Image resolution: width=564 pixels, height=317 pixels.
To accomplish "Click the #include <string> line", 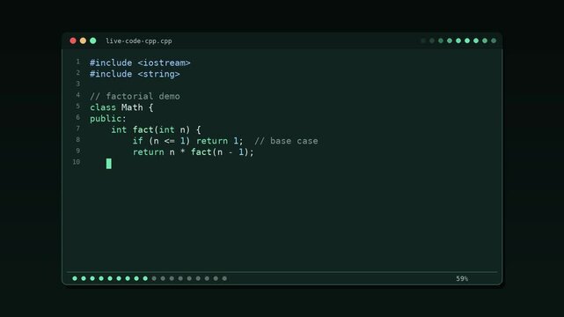I will pos(135,74).
